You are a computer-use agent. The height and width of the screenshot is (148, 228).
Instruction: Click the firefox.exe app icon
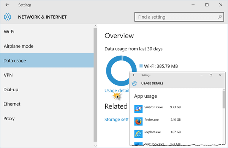click(138, 122)
